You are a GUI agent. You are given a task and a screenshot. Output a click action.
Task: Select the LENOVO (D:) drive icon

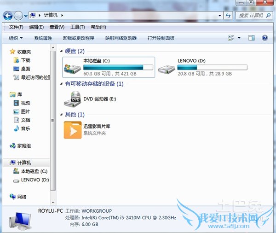167,69
